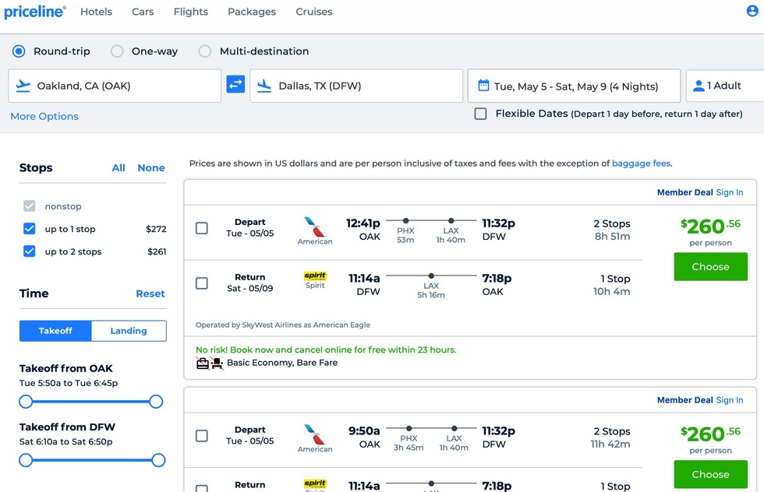Click the Priceline logo
The image size is (764, 492).
(35, 12)
